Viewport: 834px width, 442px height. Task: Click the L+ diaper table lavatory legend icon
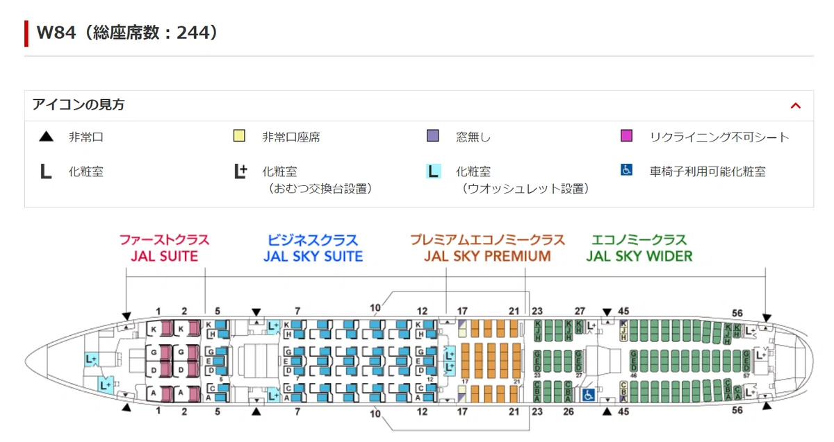click(240, 171)
